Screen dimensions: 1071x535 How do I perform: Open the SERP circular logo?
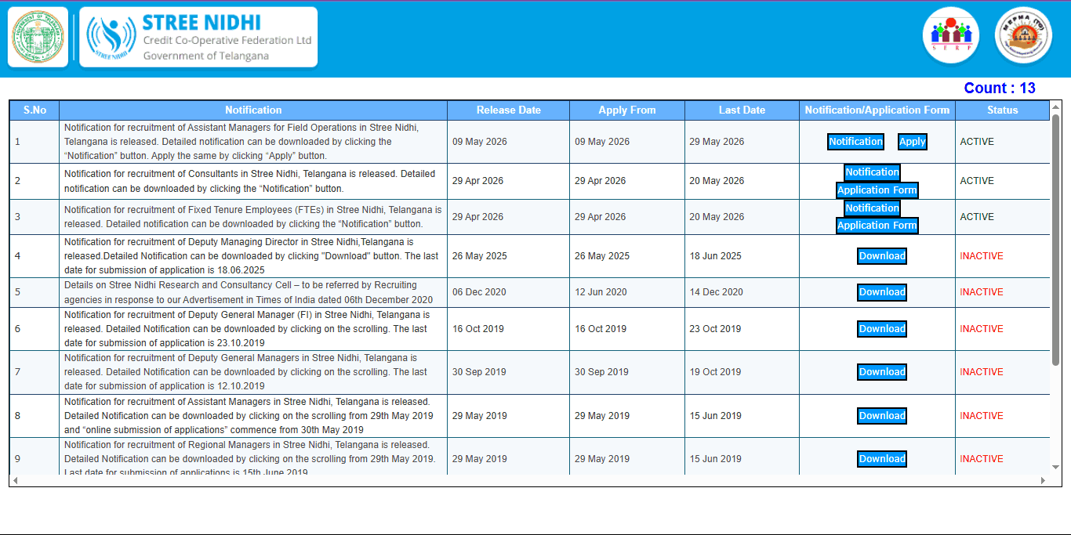coord(951,35)
